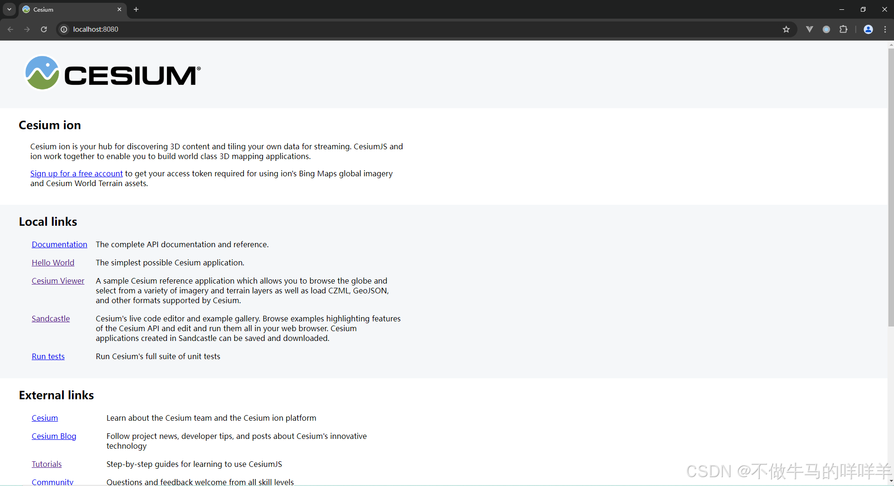The image size is (894, 486).
Task: View site information icon in address bar
Action: pos(64,29)
